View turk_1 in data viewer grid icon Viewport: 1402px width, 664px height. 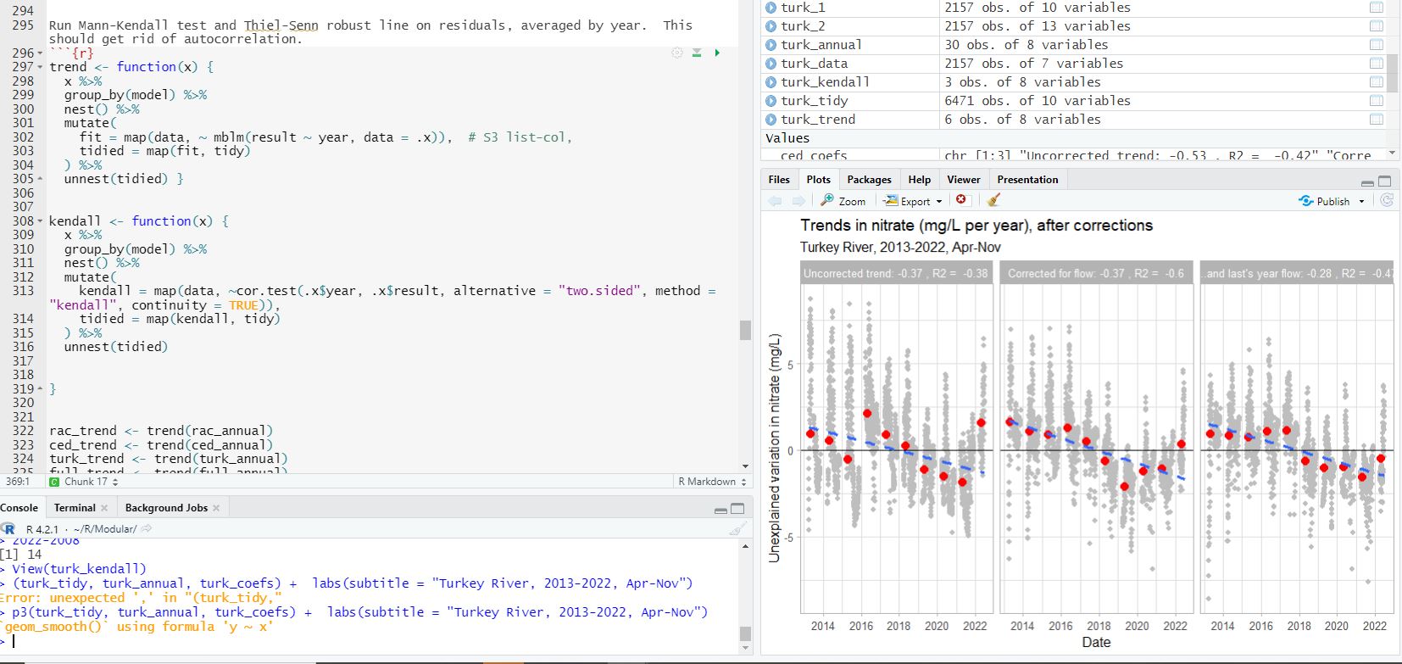(1377, 8)
